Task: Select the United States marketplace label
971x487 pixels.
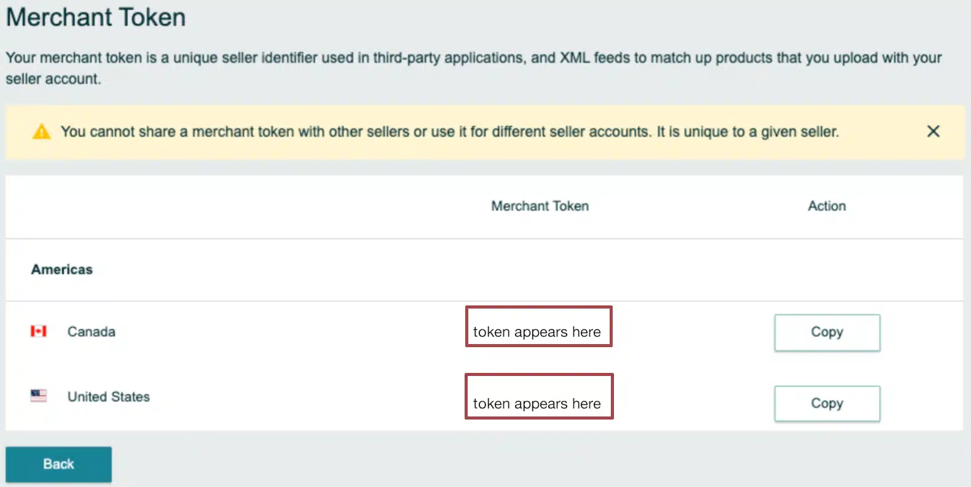Action: pyautogui.click(x=109, y=397)
